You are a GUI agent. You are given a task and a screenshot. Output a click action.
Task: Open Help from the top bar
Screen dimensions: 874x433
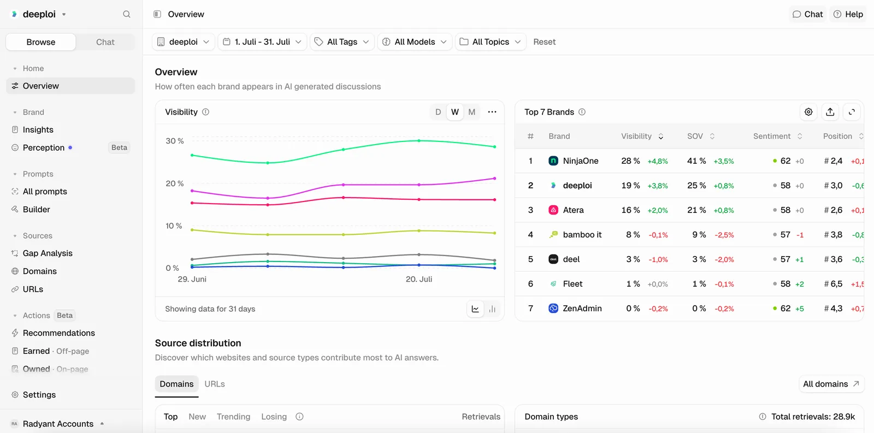coord(848,14)
